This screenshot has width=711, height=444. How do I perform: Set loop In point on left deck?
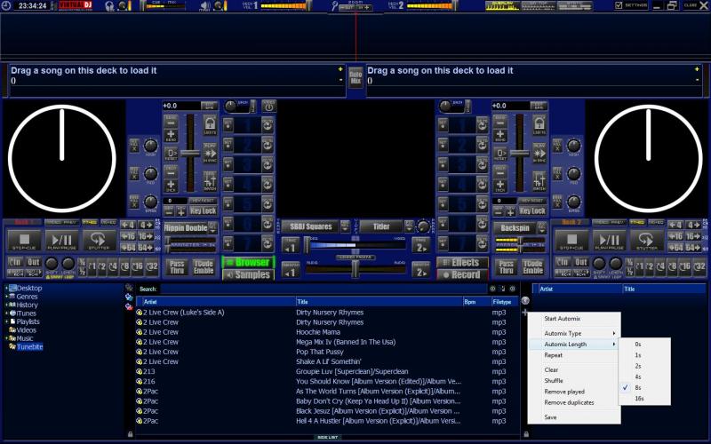point(15,262)
